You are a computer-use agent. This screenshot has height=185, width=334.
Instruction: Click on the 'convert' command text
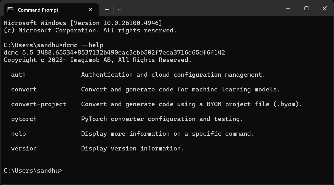pos(24,89)
